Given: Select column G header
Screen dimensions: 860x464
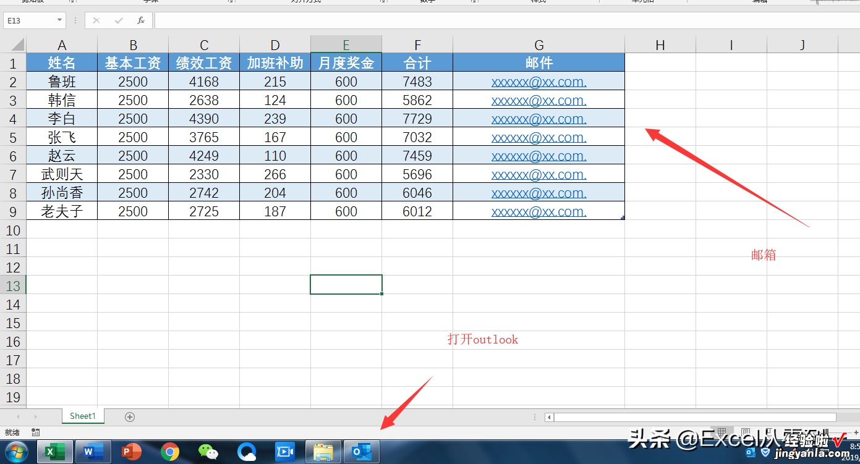Looking at the screenshot, I should coord(539,44).
